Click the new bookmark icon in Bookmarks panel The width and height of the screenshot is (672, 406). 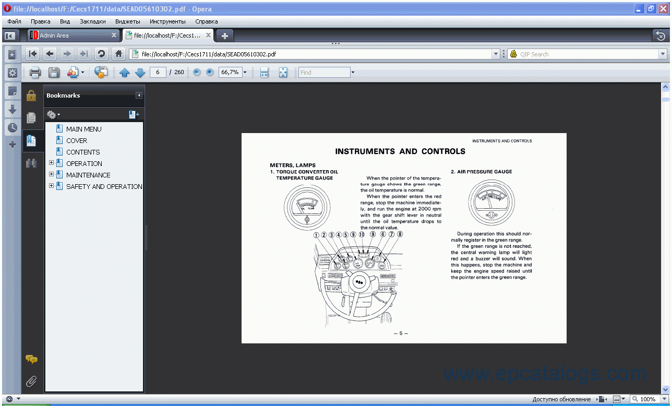click(x=134, y=114)
